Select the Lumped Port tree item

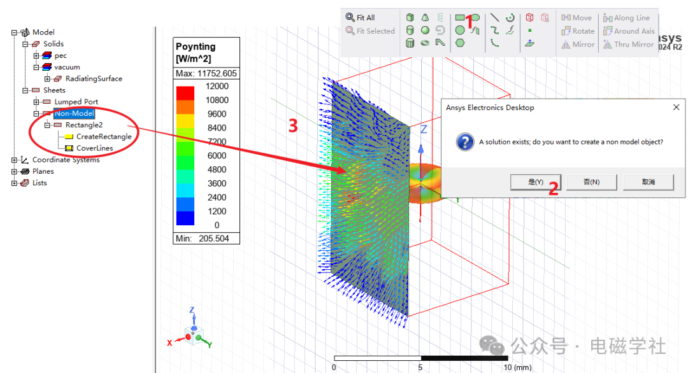pos(76,102)
